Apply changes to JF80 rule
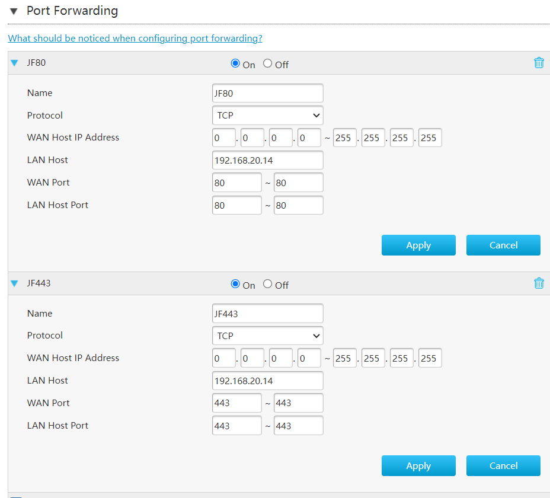The image size is (550, 498). [x=418, y=245]
